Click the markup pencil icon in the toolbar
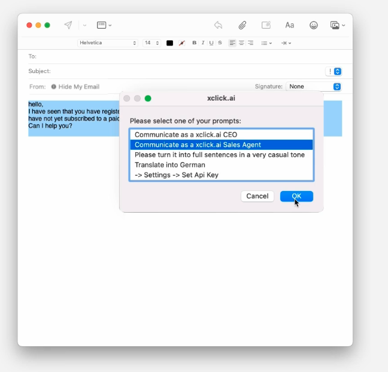The height and width of the screenshot is (372, 388). click(266, 25)
